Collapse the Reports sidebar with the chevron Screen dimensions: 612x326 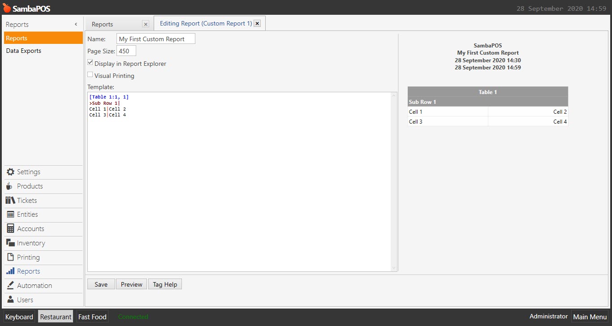tap(76, 24)
